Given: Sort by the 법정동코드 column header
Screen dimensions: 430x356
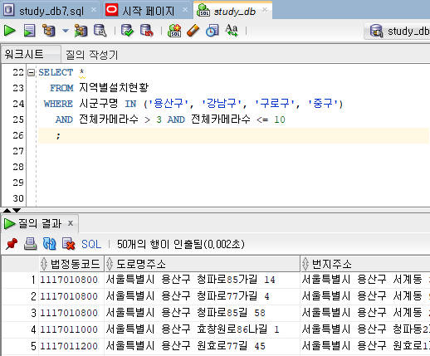Looking at the screenshot, I should 71,264.
